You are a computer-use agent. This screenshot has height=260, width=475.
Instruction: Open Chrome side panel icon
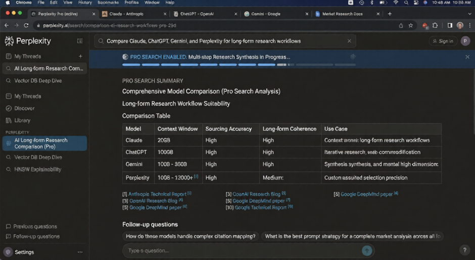click(x=450, y=25)
